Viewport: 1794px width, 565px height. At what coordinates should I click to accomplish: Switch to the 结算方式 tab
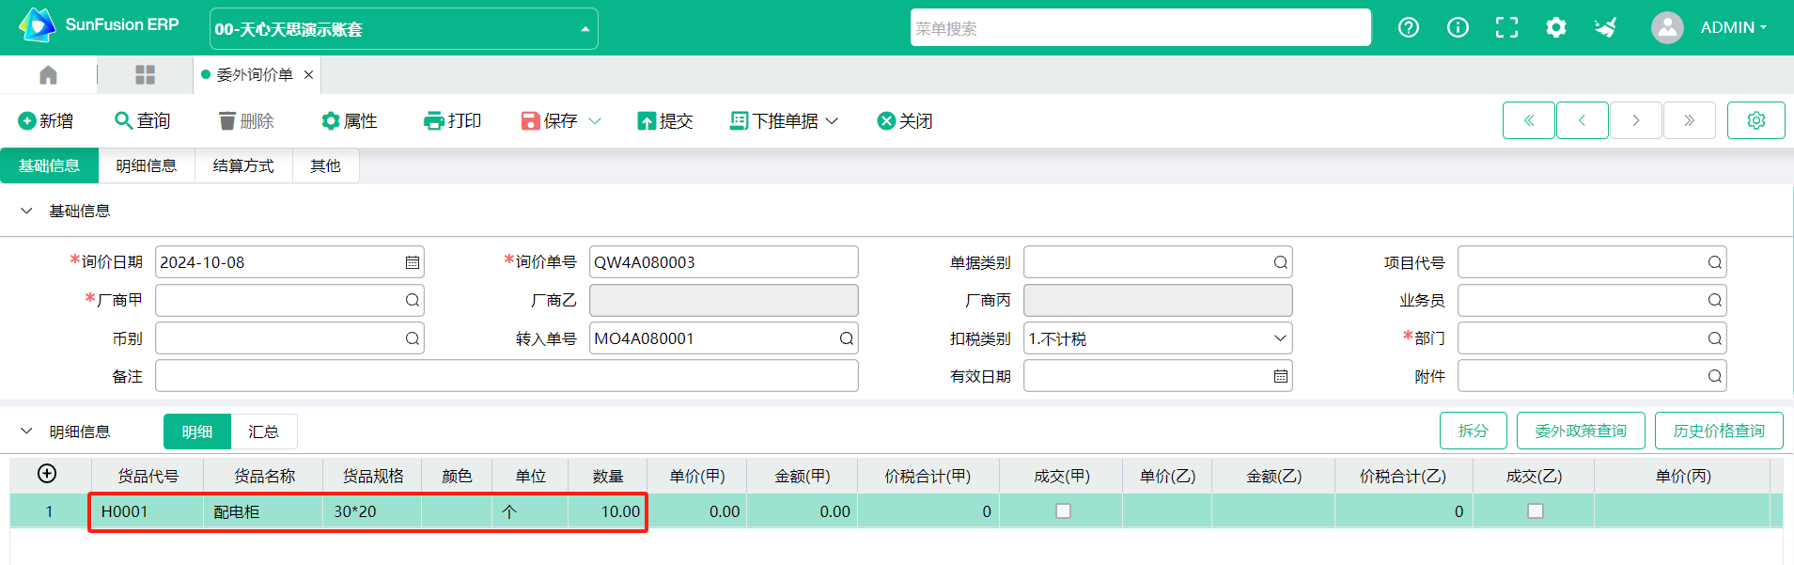(x=243, y=165)
